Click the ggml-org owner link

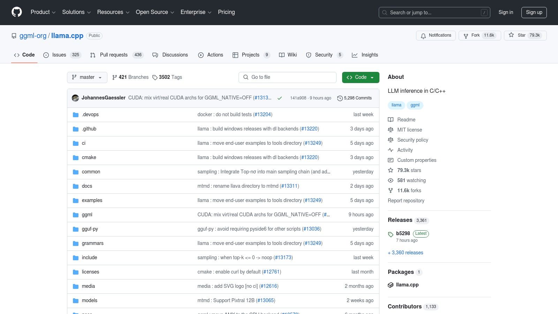(x=33, y=36)
